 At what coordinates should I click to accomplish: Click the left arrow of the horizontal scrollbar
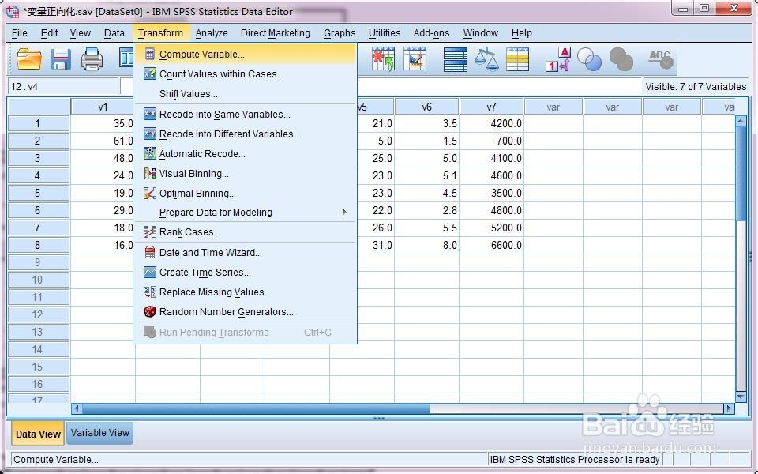(x=77, y=408)
